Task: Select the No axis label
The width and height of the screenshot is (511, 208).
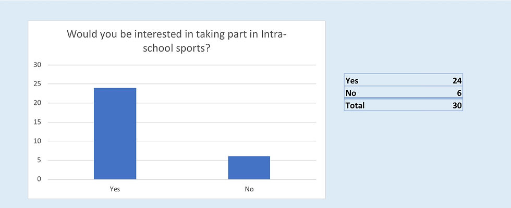Action: pos(249,189)
